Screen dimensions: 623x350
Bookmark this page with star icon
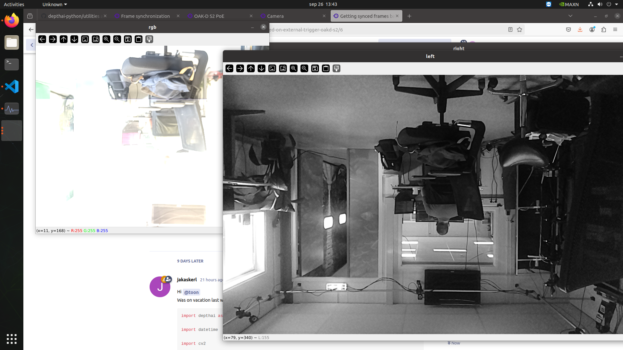[x=519, y=29]
